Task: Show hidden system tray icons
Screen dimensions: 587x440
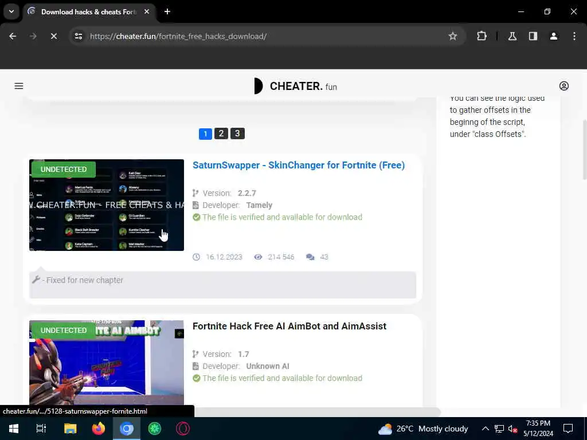Action: pos(485,429)
